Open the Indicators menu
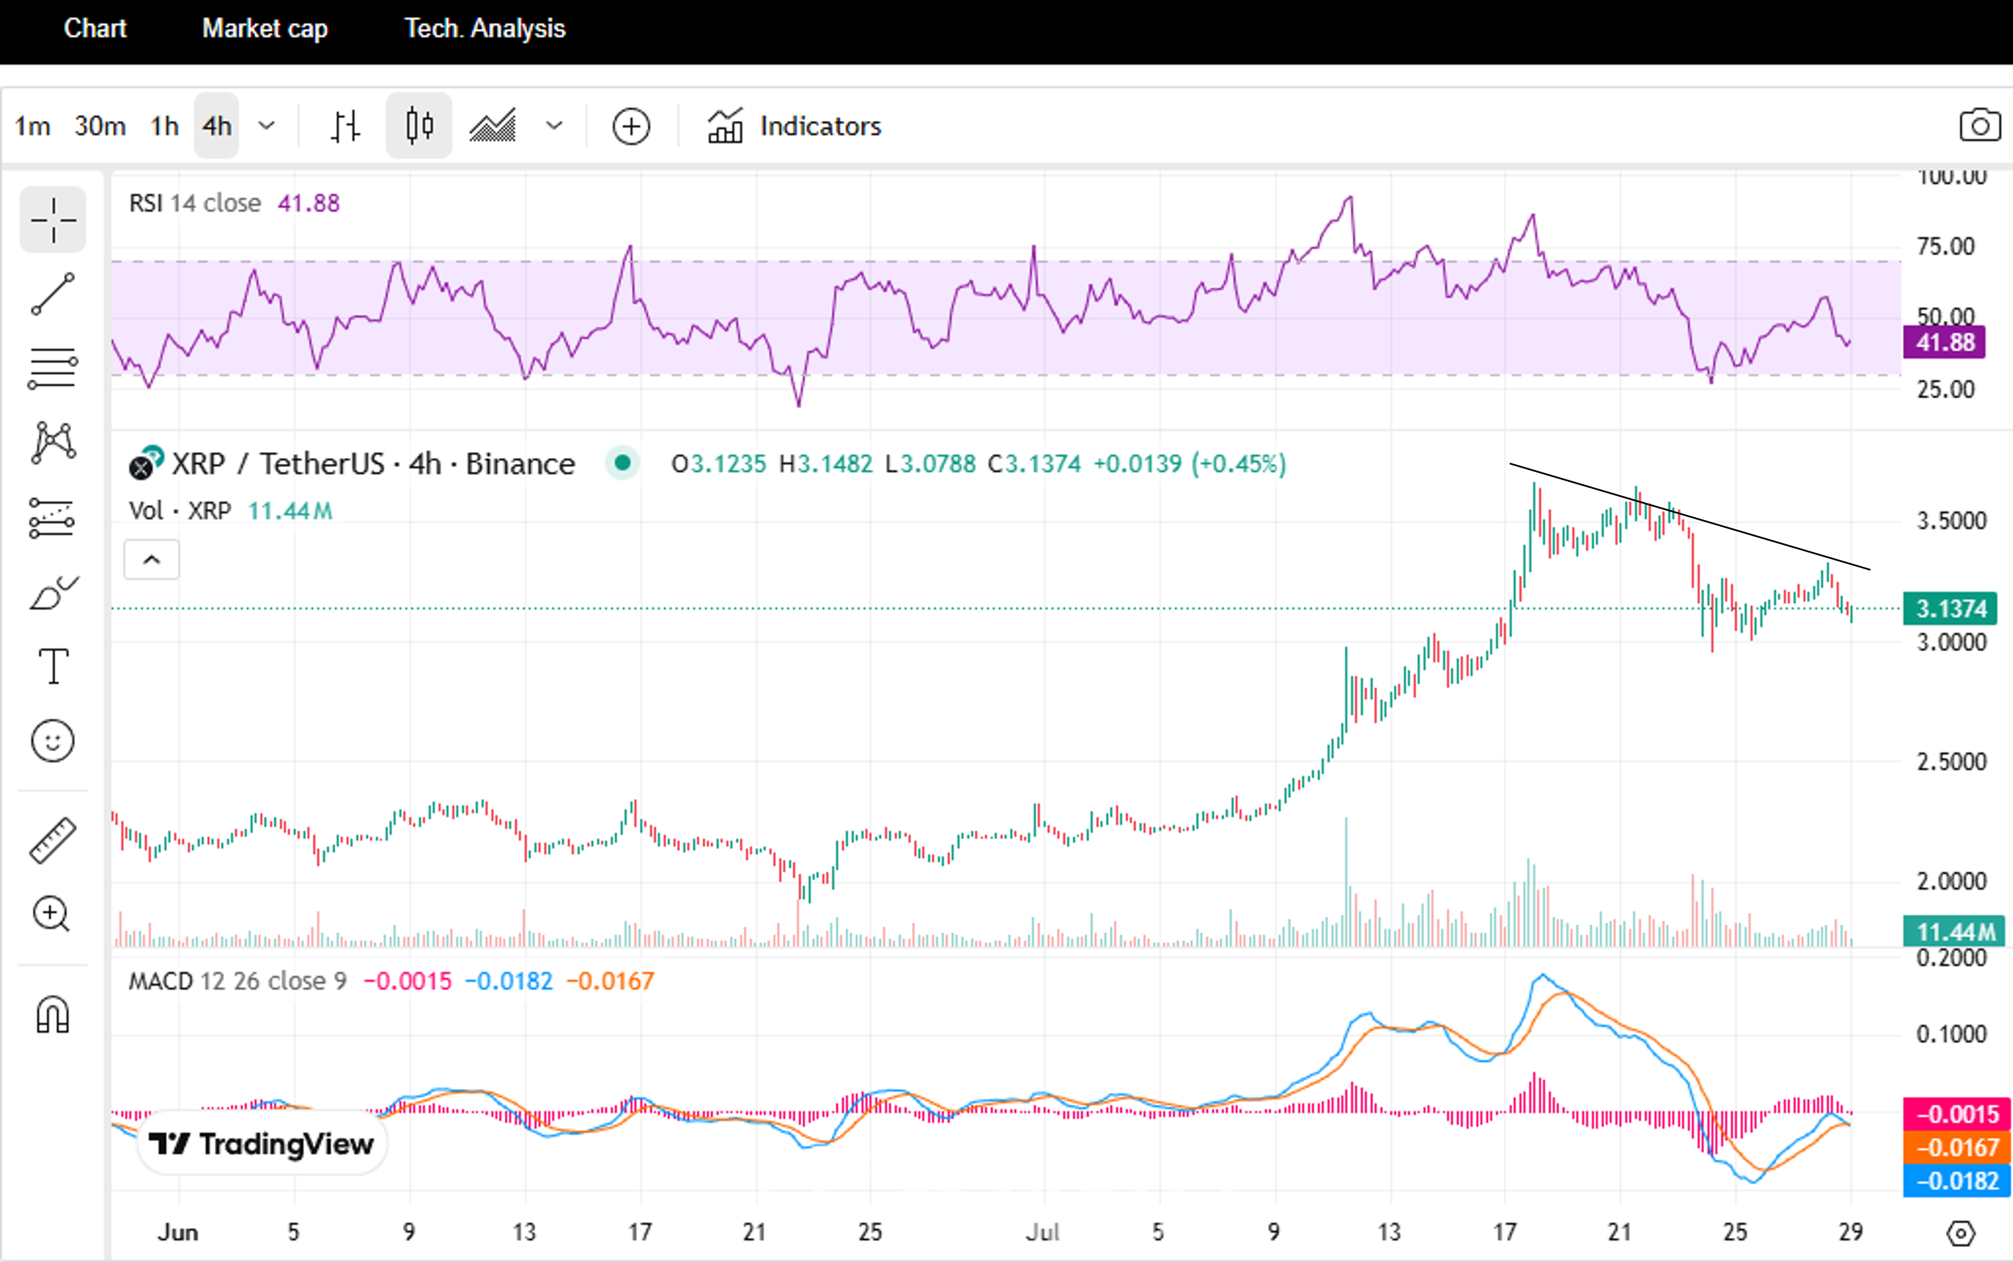Image resolution: width=2013 pixels, height=1262 pixels. tap(794, 126)
